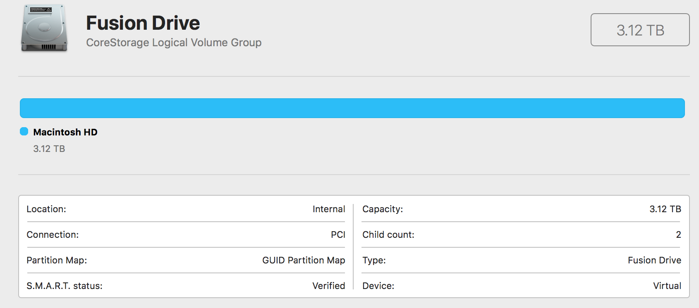
Task: Click the Type: label
Action: (374, 260)
